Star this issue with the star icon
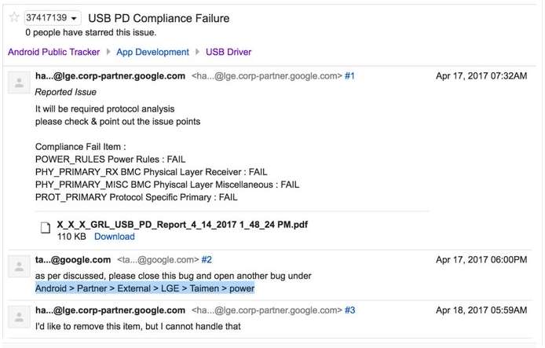The image size is (545, 348). click(14, 17)
